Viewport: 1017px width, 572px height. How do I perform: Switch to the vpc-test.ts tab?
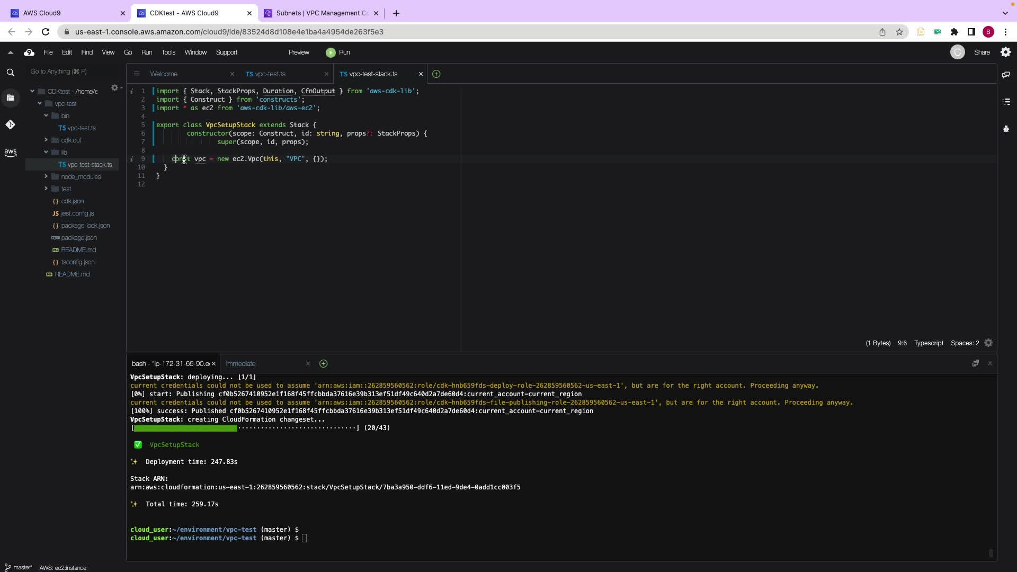coord(270,74)
